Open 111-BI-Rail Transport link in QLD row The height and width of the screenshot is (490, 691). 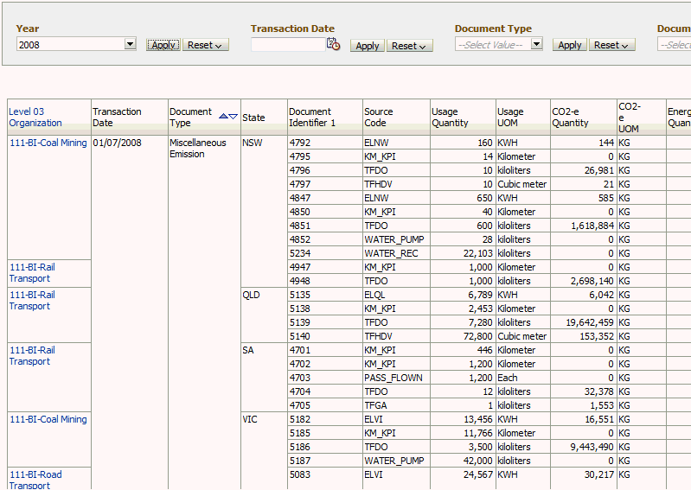click(x=32, y=300)
